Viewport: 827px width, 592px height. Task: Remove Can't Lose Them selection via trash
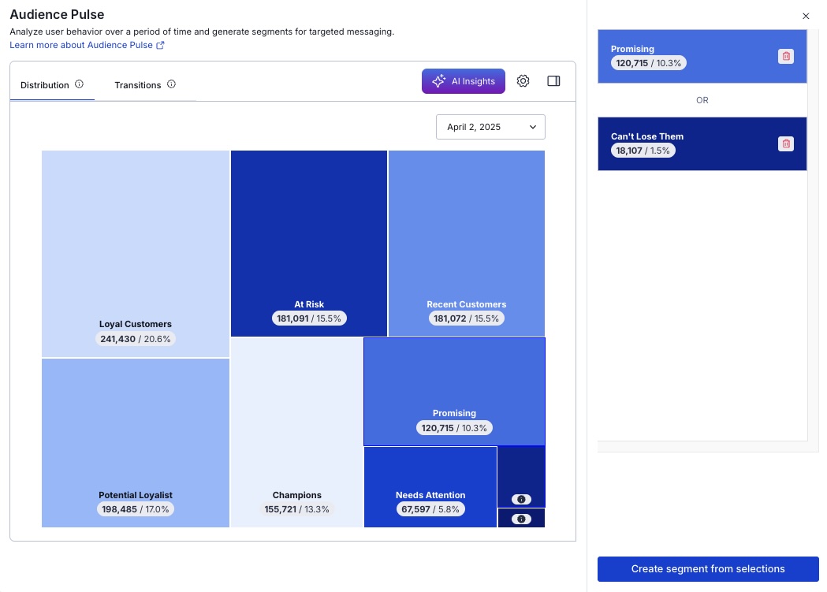pos(785,143)
